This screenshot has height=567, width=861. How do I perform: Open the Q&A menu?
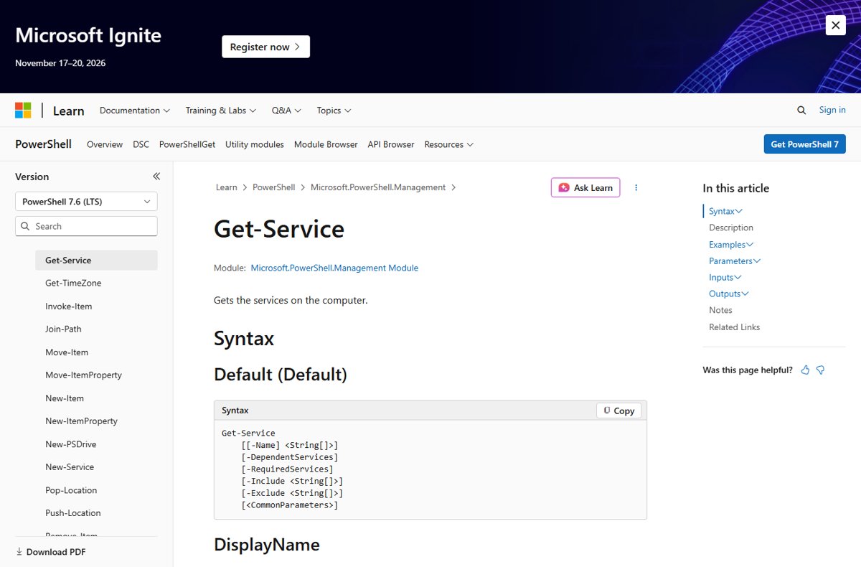coord(286,111)
